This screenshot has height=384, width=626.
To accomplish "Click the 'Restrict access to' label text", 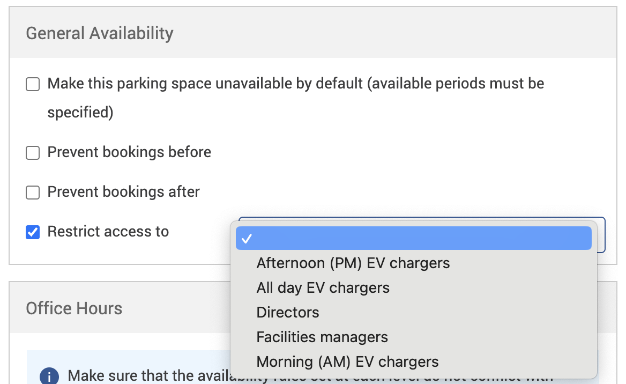I will click(x=108, y=232).
